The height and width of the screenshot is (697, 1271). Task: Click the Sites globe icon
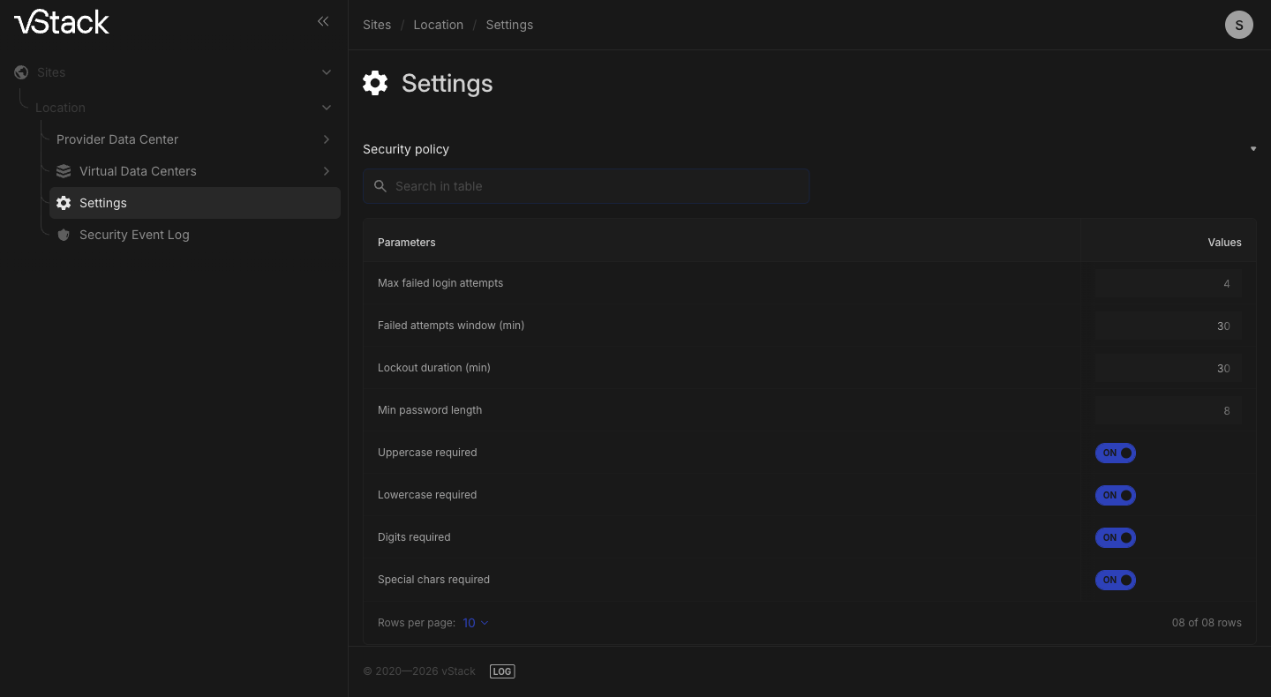coord(21,72)
